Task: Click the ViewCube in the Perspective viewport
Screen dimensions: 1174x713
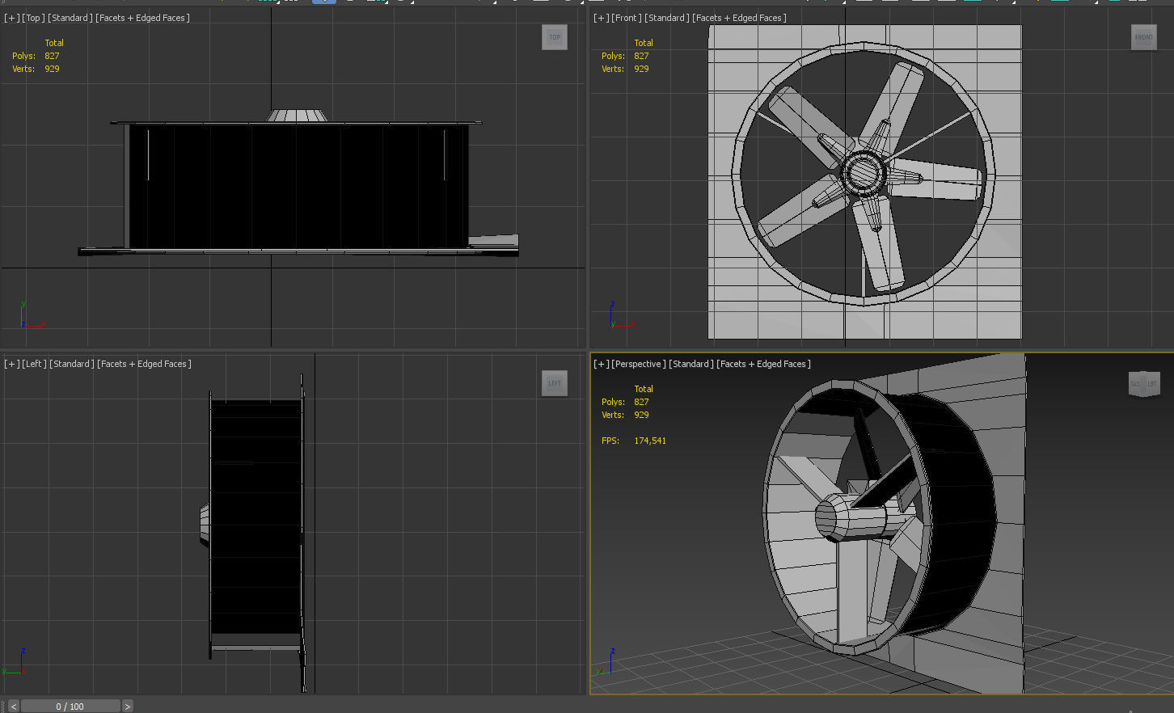Action: (x=1143, y=383)
